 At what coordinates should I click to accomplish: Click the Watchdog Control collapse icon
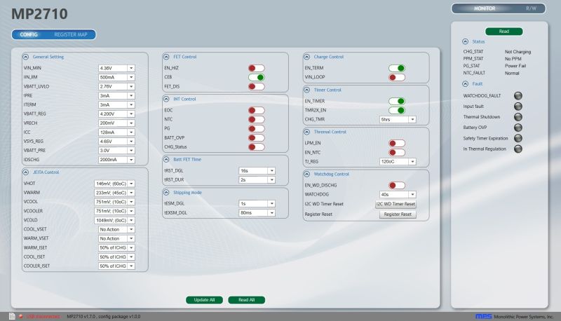click(306, 174)
